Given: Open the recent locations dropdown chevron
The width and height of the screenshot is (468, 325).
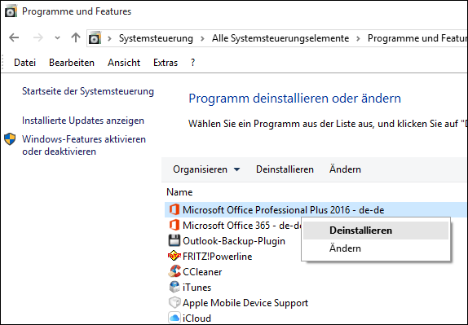Looking at the screenshot, I should [x=57, y=37].
